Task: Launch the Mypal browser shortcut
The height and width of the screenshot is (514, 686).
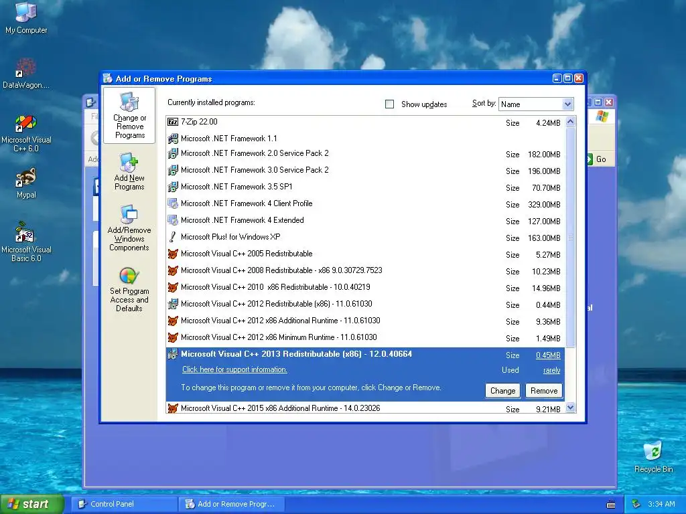Action: [x=26, y=183]
